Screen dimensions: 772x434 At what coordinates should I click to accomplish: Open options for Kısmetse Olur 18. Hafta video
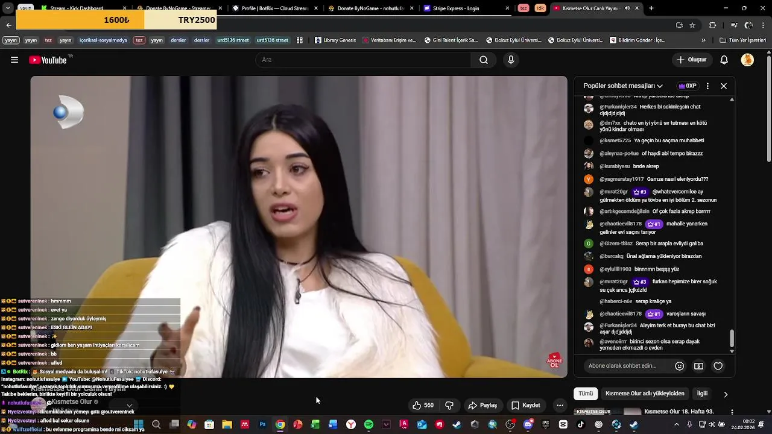(732, 412)
